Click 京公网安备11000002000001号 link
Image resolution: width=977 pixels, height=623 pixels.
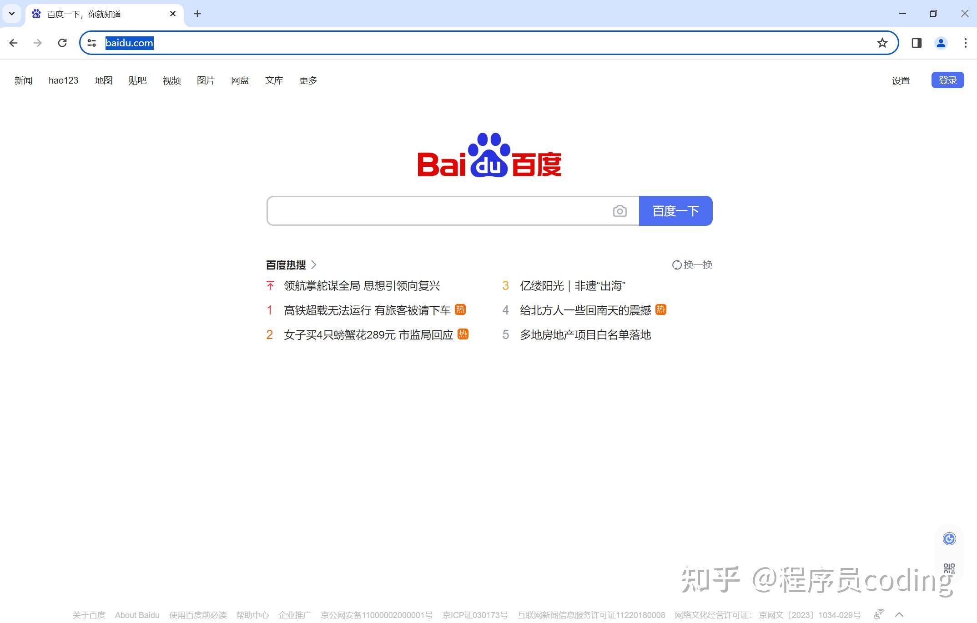[377, 615]
